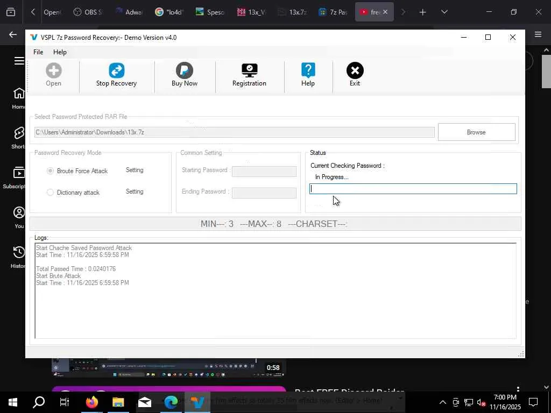Open the YouTube You section
Image resolution: width=551 pixels, height=413 pixels.
tap(19, 217)
